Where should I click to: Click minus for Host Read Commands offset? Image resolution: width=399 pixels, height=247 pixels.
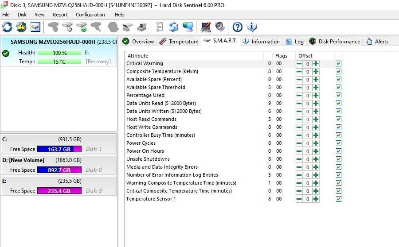coord(299,120)
